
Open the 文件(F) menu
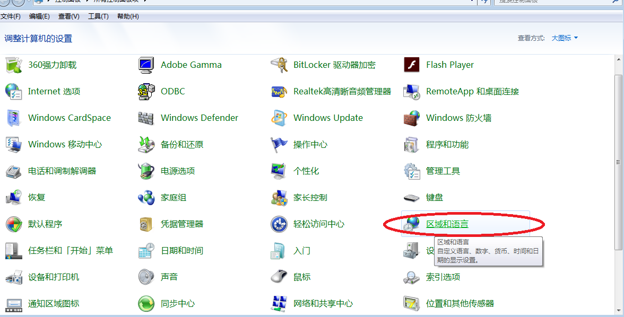pos(11,16)
